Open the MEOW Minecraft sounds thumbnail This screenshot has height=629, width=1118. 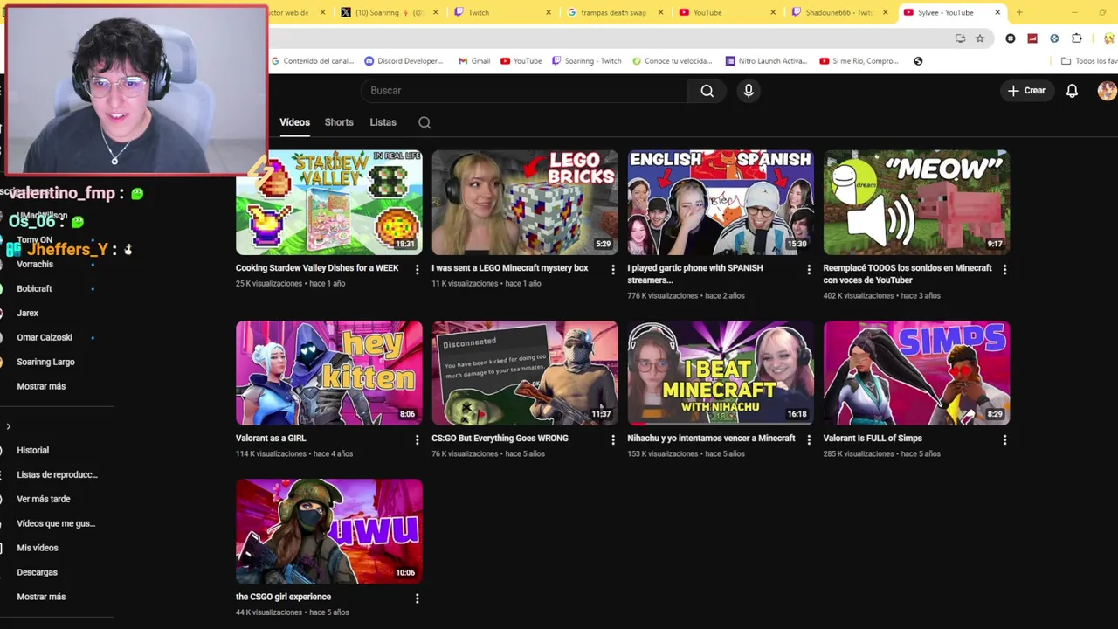[916, 203]
